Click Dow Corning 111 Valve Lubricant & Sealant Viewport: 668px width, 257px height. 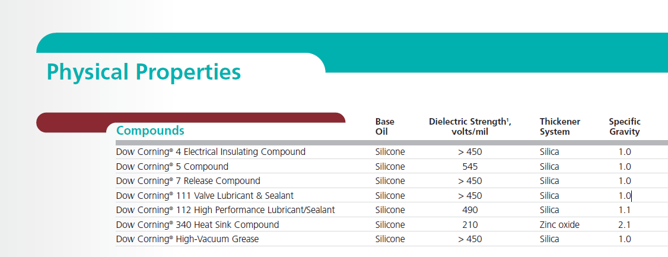tap(205, 196)
